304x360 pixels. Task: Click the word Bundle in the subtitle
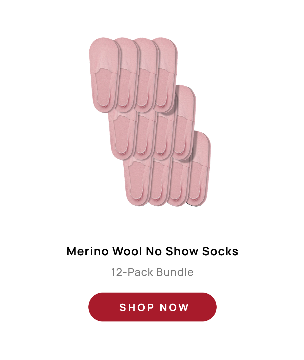pos(175,272)
